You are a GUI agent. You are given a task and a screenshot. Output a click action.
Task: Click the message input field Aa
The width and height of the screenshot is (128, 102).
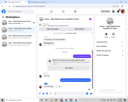pos(70,94)
